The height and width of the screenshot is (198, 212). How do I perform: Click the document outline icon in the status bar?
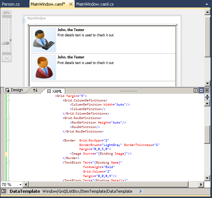coord(4,191)
